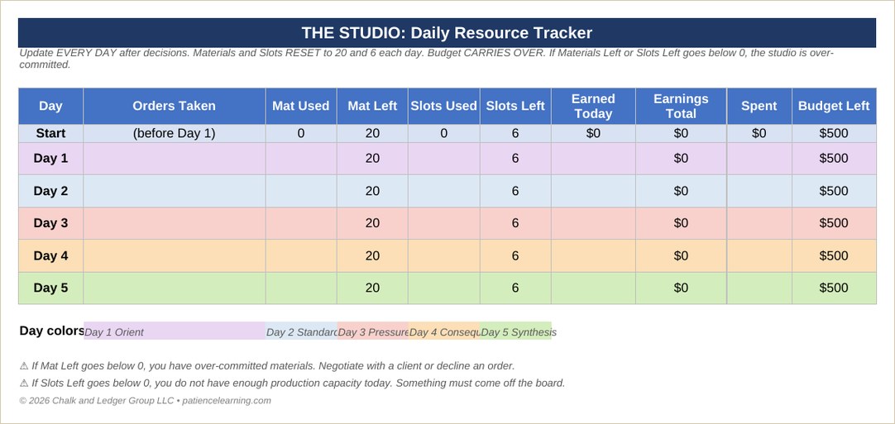Select the 'Spent' column header
Image resolution: width=895 pixels, height=424 pixels.
[759, 106]
